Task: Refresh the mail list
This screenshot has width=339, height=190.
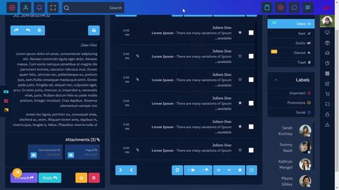Action: 177,170
